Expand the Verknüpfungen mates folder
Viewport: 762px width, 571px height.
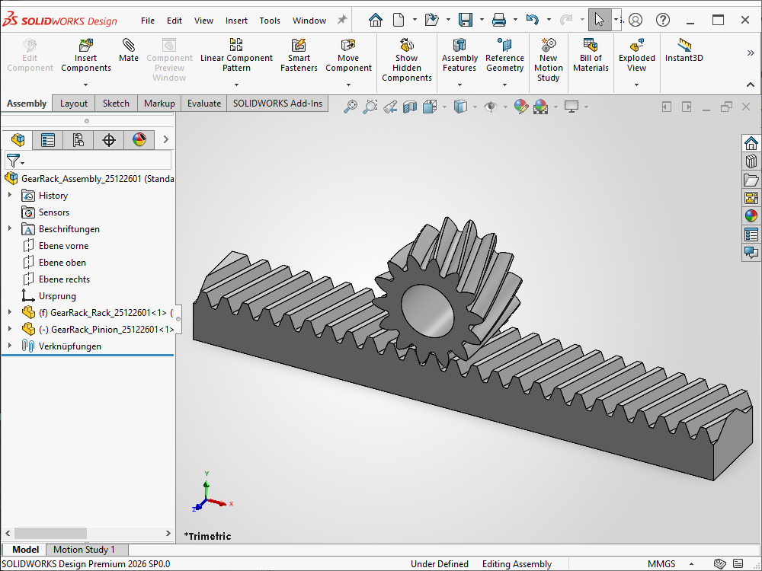click(x=10, y=346)
